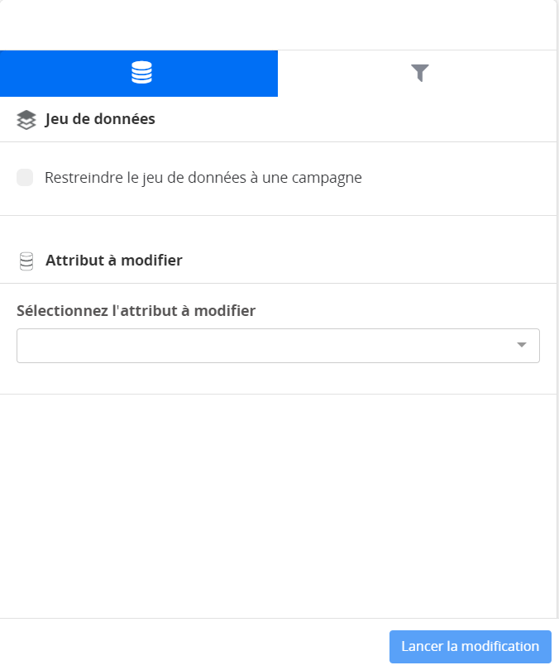This screenshot has width=559, height=670.
Task: Open the attribut à modifier dropdown
Action: pos(278,346)
